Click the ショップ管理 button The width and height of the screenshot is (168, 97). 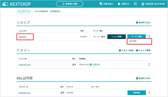point(117,37)
